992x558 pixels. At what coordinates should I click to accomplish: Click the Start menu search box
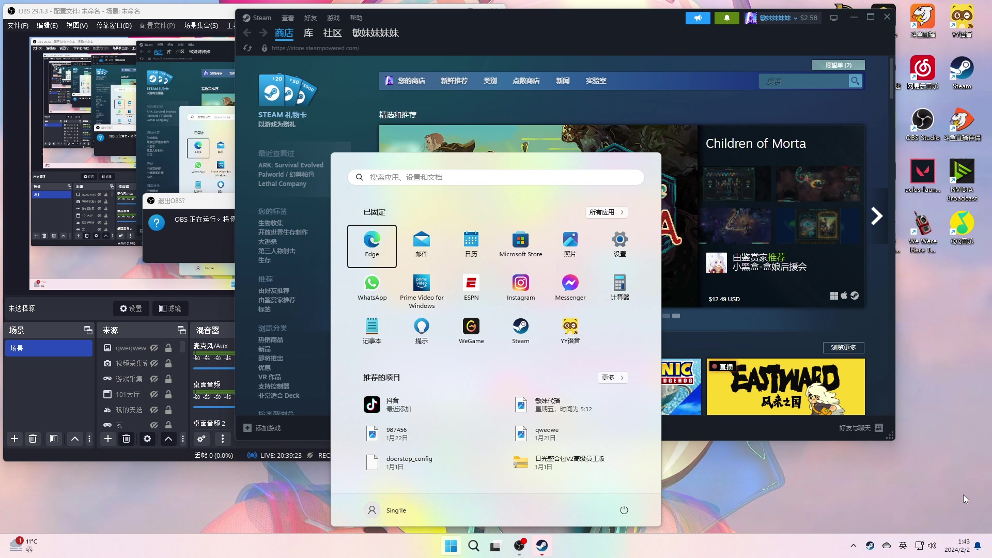pyautogui.click(x=496, y=177)
